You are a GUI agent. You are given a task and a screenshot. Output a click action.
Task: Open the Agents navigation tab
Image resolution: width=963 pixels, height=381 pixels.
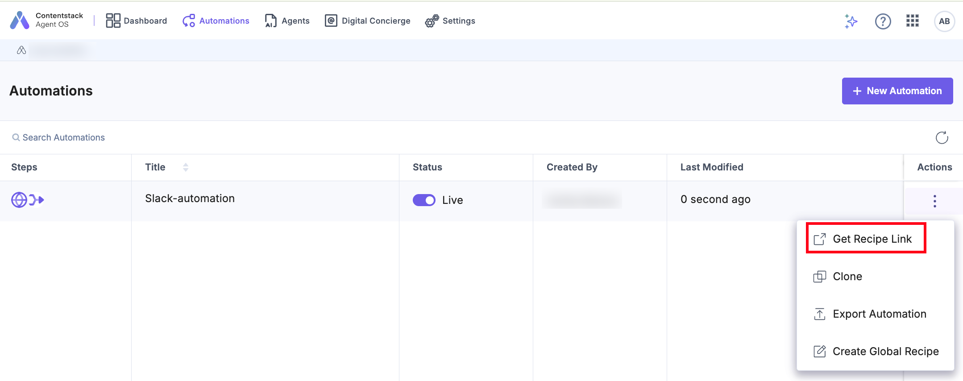pyautogui.click(x=287, y=21)
